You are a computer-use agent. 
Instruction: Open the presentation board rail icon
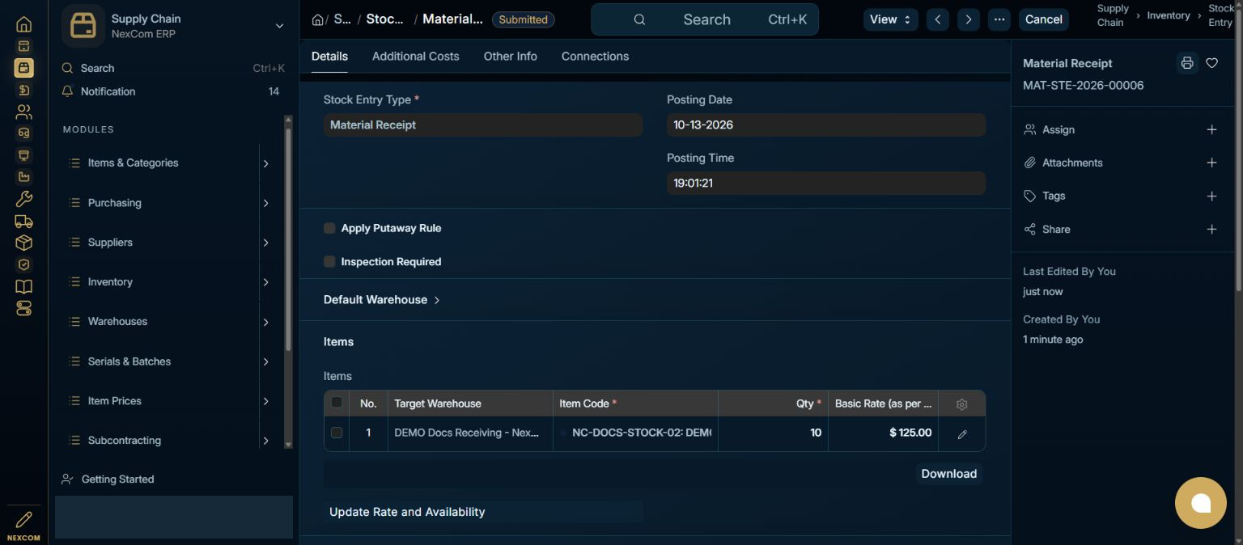click(23, 155)
